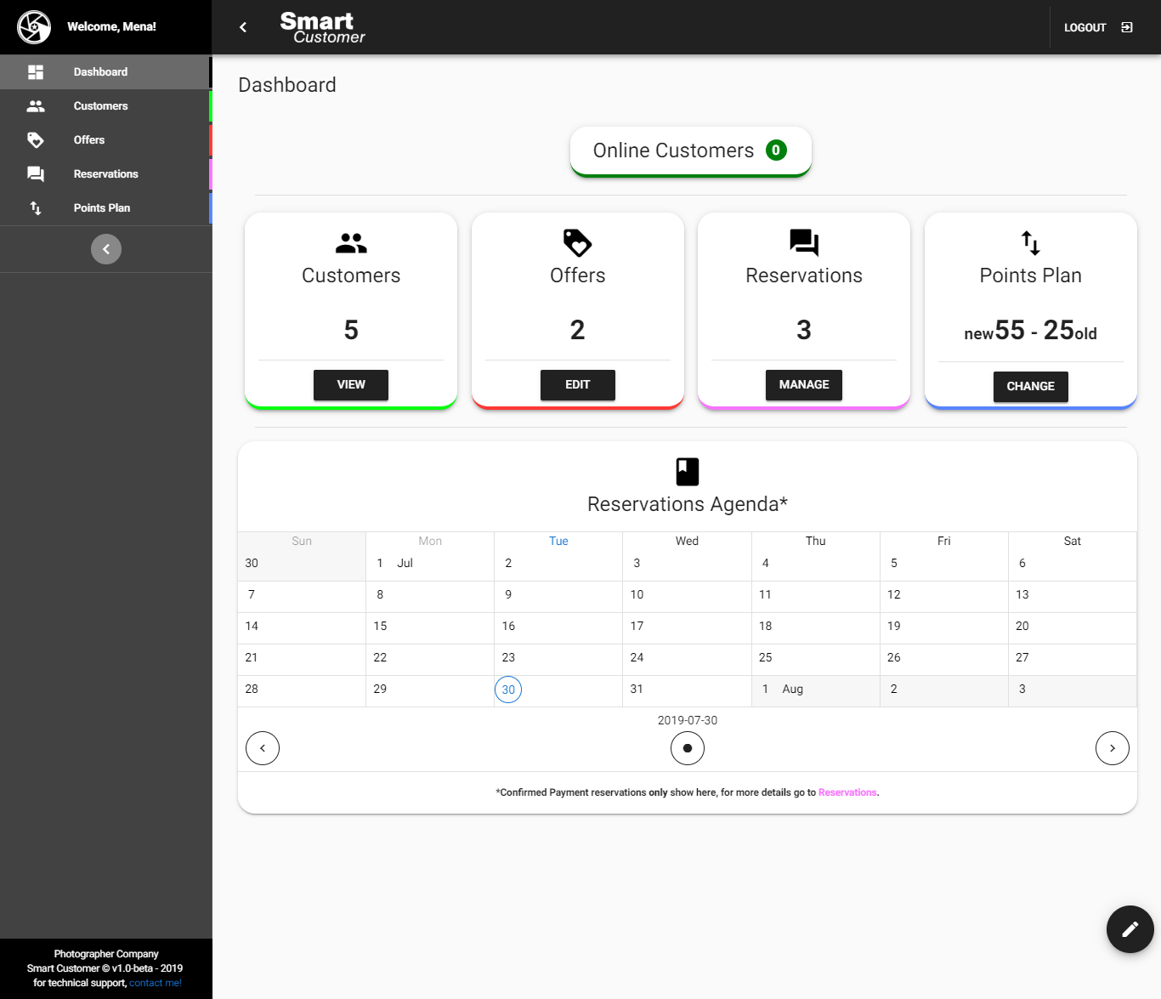The height and width of the screenshot is (999, 1161).
Task: Click the Online Customers counter pill
Action: pos(691,151)
